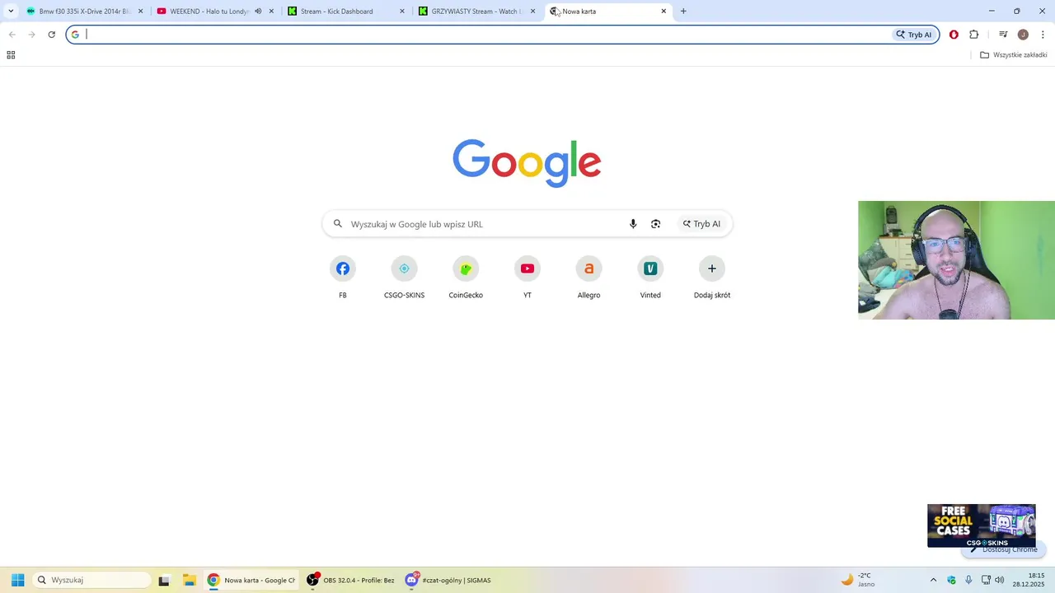Open the network icon in the tray
The height and width of the screenshot is (593, 1055).
click(x=986, y=580)
